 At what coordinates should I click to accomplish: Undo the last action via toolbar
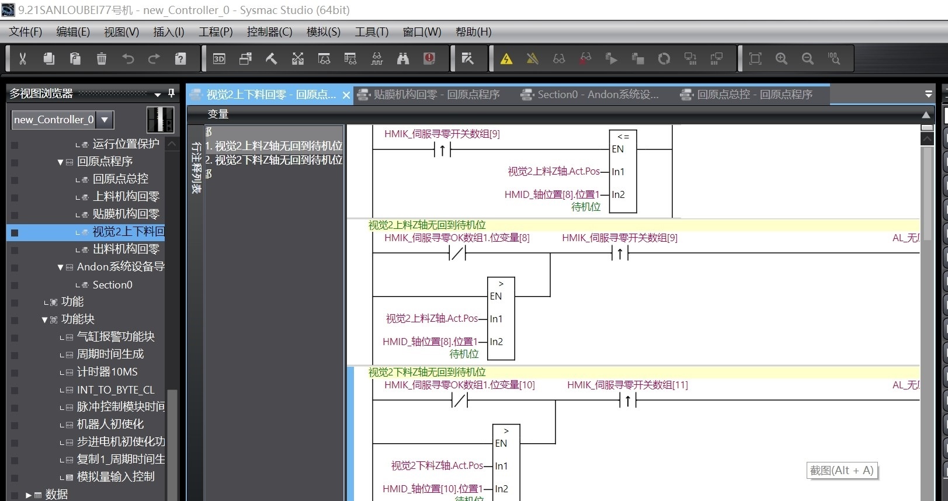point(128,58)
